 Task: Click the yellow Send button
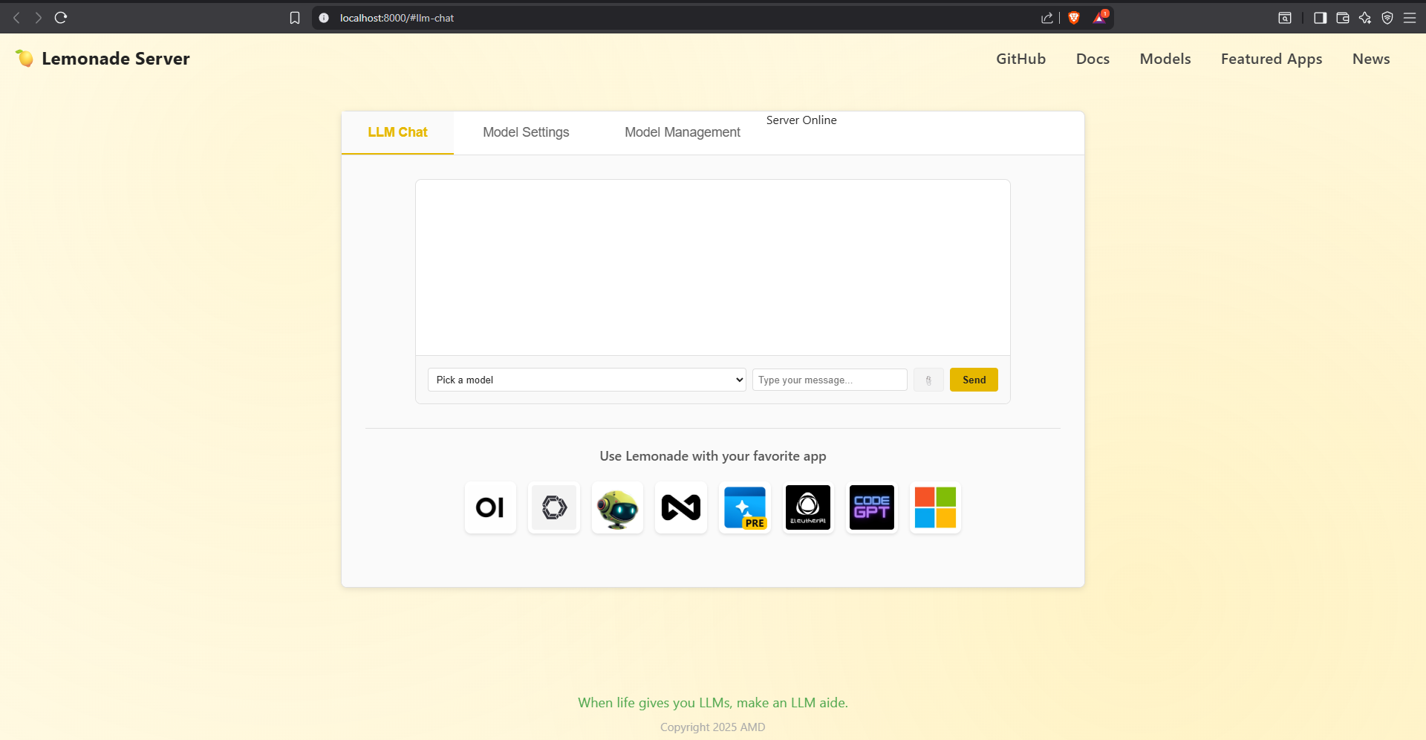(974, 380)
